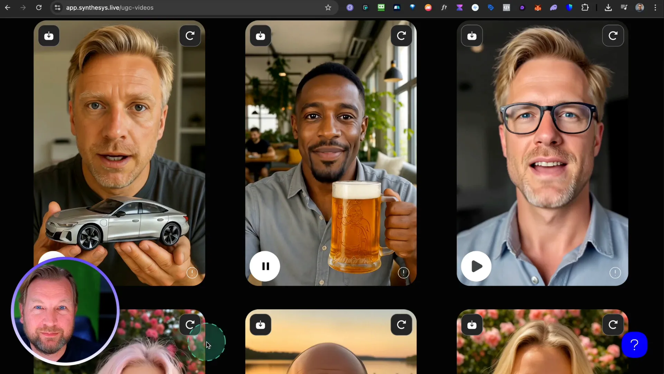
Task: Click the sunset lake video thumbnail
Action: pos(331,342)
